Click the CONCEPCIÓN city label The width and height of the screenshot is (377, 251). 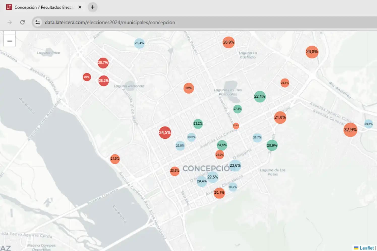pos(207,168)
